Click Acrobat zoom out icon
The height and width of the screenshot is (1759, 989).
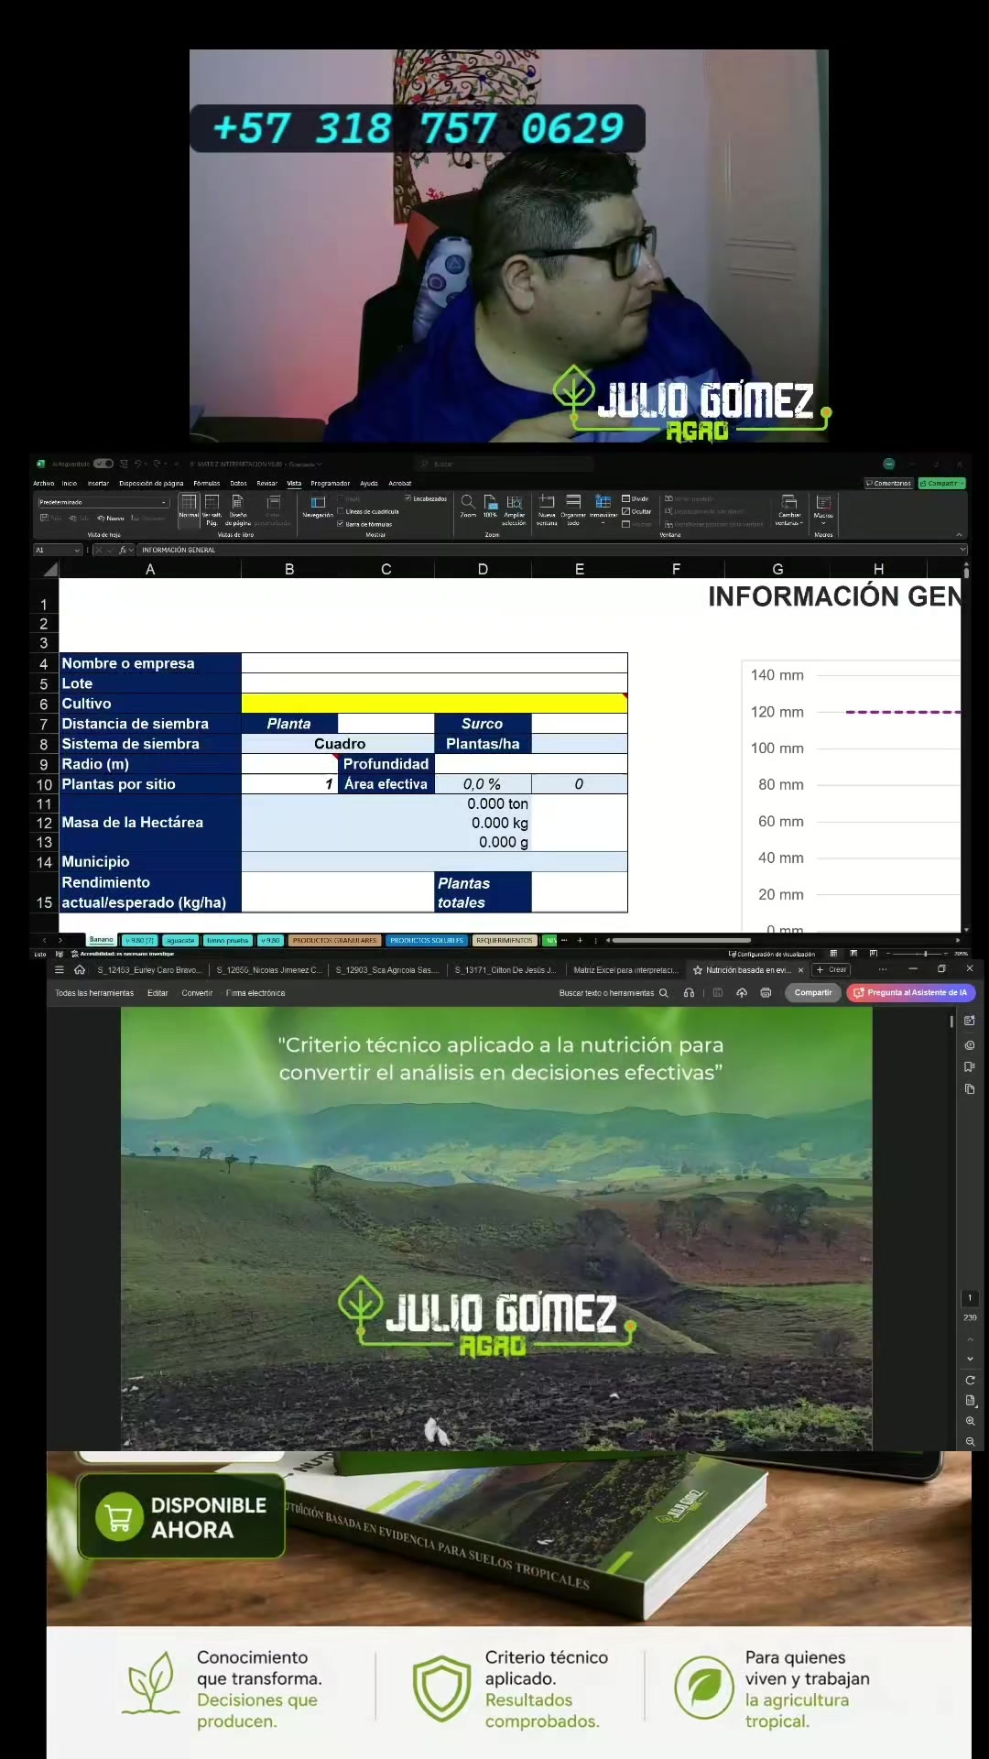[x=970, y=1442]
